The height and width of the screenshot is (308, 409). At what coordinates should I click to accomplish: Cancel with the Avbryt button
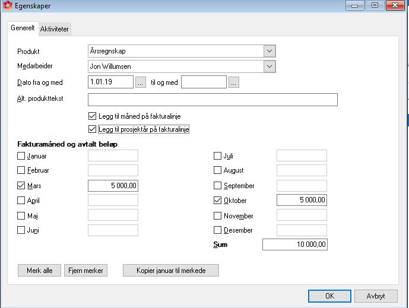[376, 296]
